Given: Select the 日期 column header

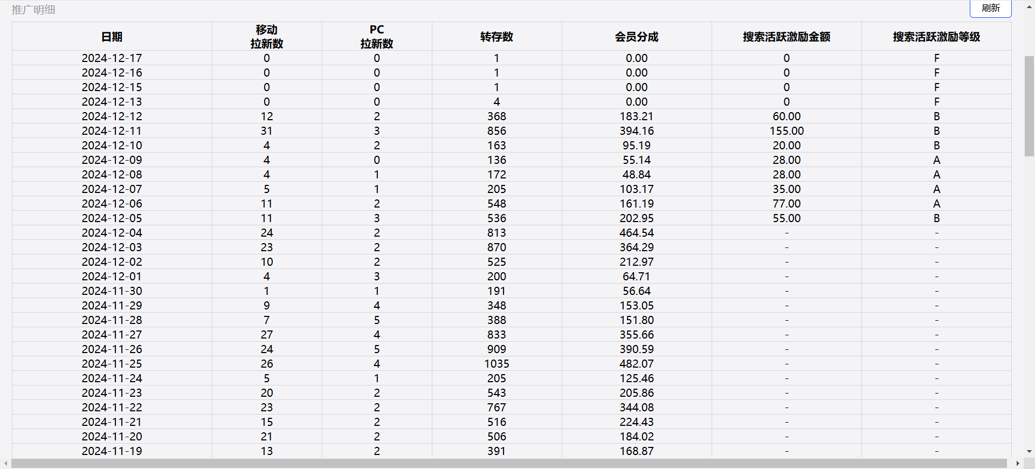Looking at the screenshot, I should click(112, 37).
